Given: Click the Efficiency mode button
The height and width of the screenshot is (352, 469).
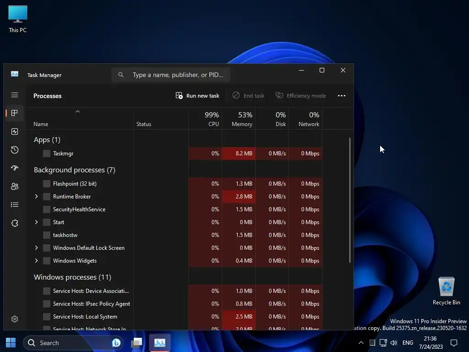Looking at the screenshot, I should (x=300, y=96).
